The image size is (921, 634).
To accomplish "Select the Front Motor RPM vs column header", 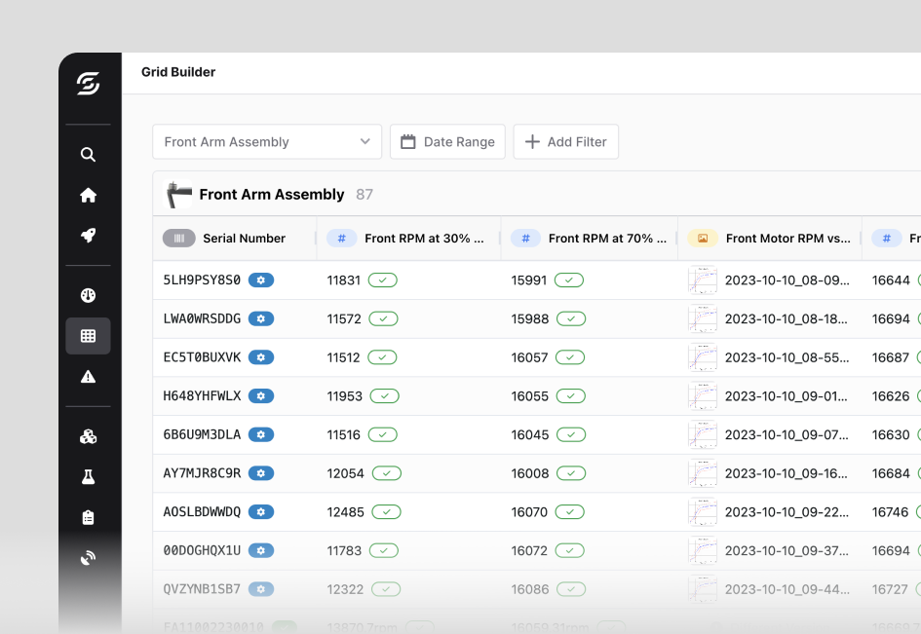I will click(x=787, y=239).
